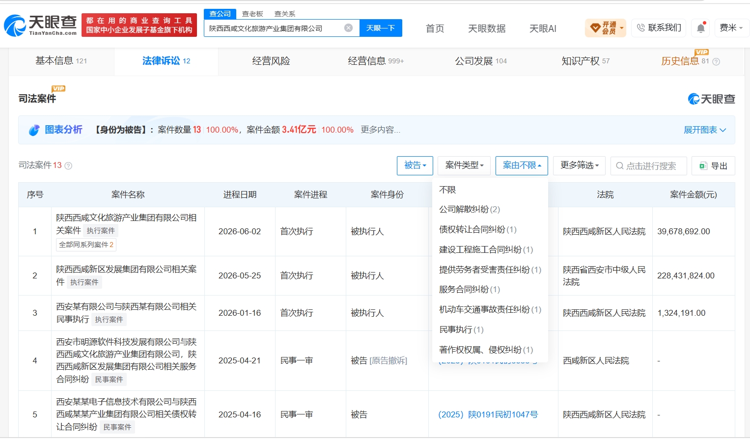Click the 进程日期 column header
The height and width of the screenshot is (439, 750).
tap(240, 194)
